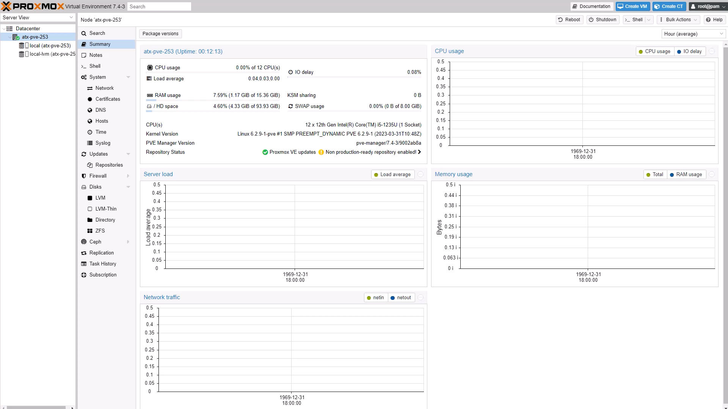Click the Syslog lines icon

coord(90,143)
